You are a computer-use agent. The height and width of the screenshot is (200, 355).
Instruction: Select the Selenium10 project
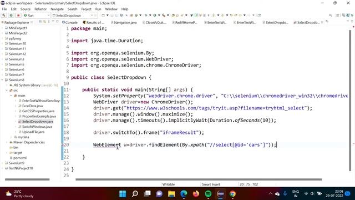(x=17, y=43)
